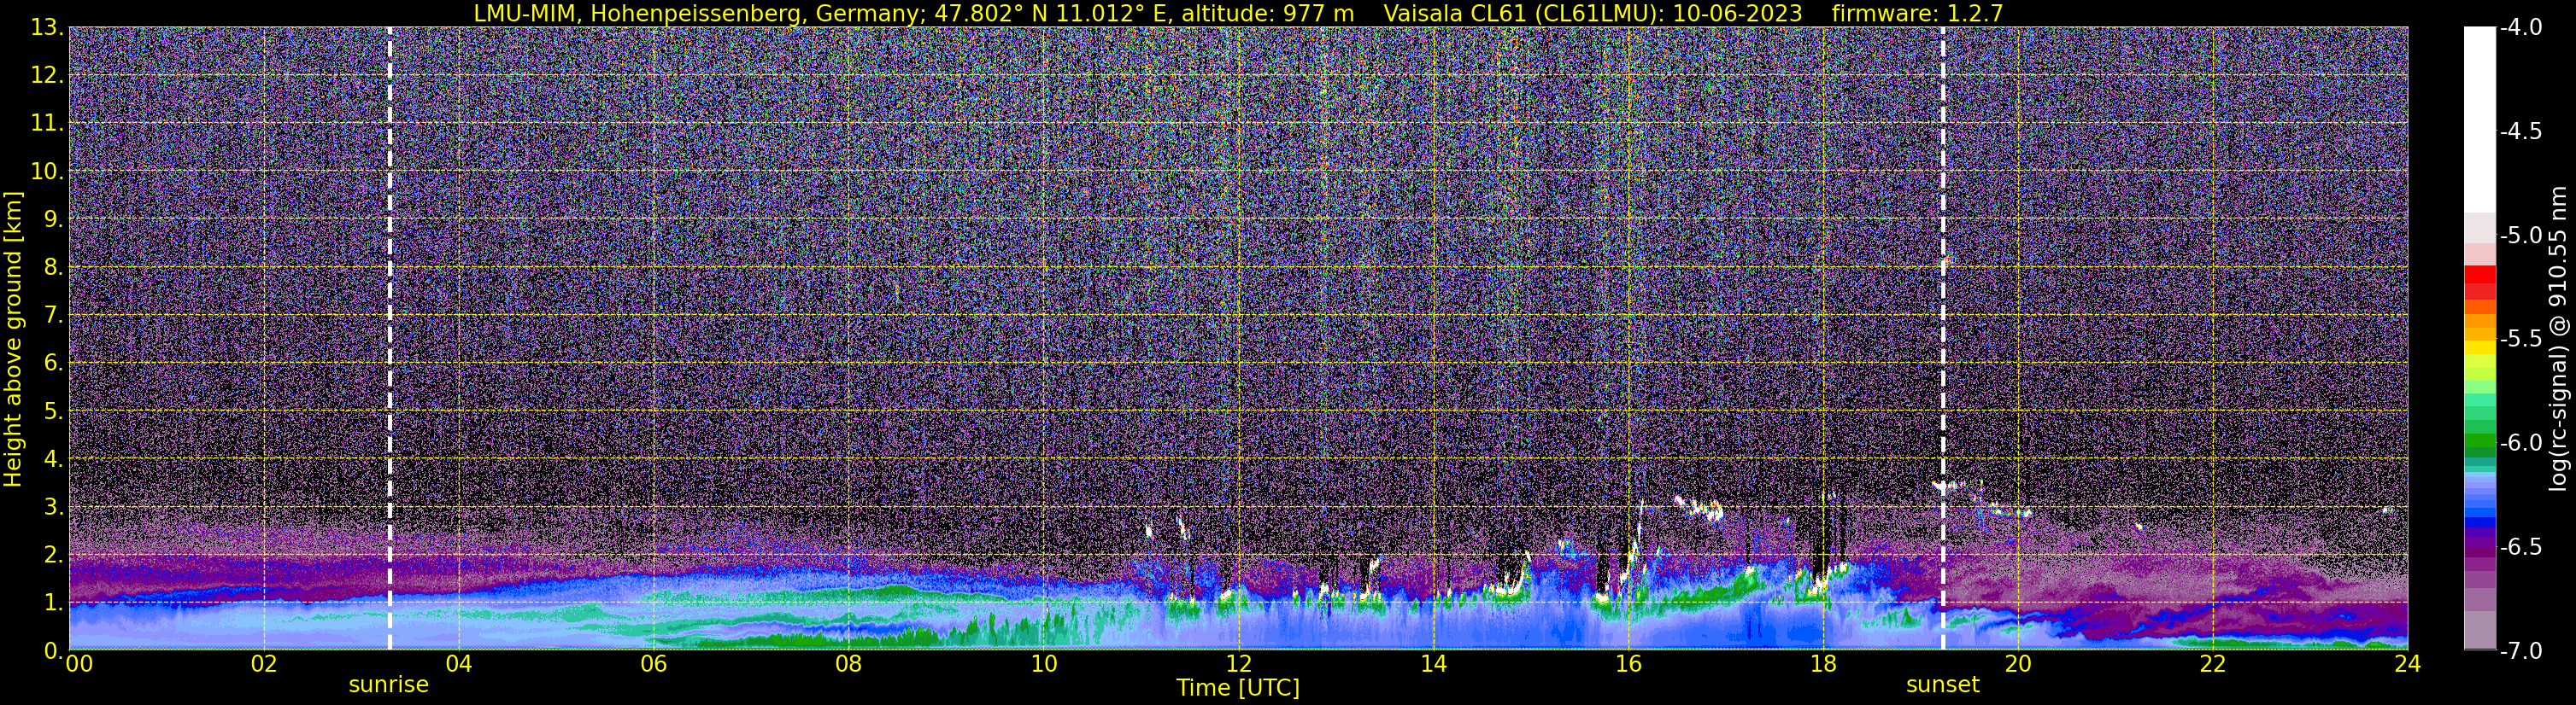This screenshot has width=2576, height=705.
Task: Click the '14' time axis tick label
Action: coord(1434,664)
